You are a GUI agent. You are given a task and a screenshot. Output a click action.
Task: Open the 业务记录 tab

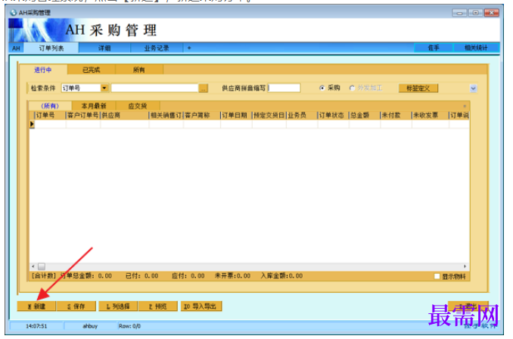click(157, 48)
